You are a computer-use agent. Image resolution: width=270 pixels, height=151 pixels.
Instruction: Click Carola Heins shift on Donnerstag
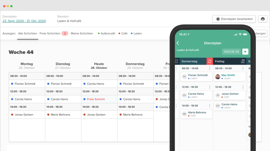[x=136, y=99]
